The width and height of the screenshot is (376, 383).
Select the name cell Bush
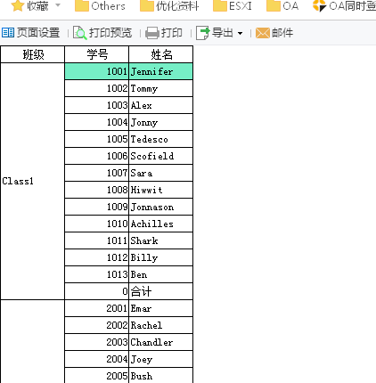coord(161,376)
